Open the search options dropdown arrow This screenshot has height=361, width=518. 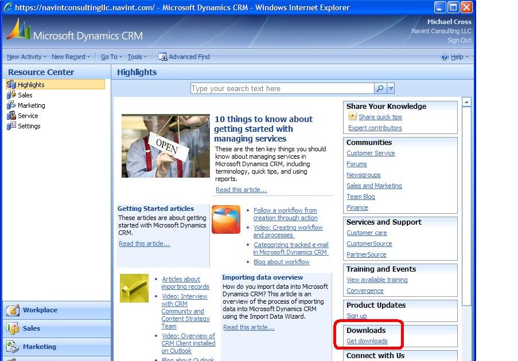point(391,88)
